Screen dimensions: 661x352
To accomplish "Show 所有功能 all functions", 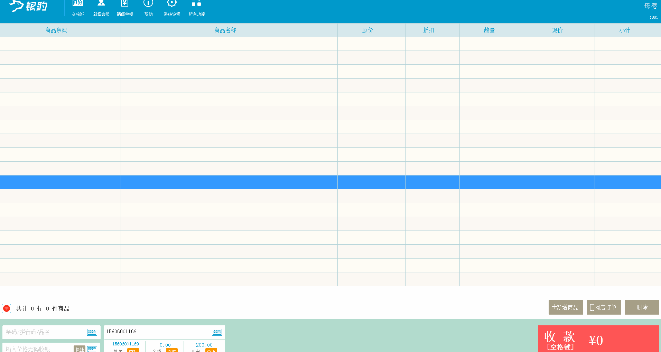I will pyautogui.click(x=197, y=8).
